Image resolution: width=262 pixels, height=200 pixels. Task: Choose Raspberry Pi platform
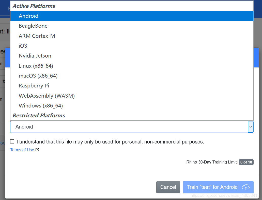tap(132, 86)
